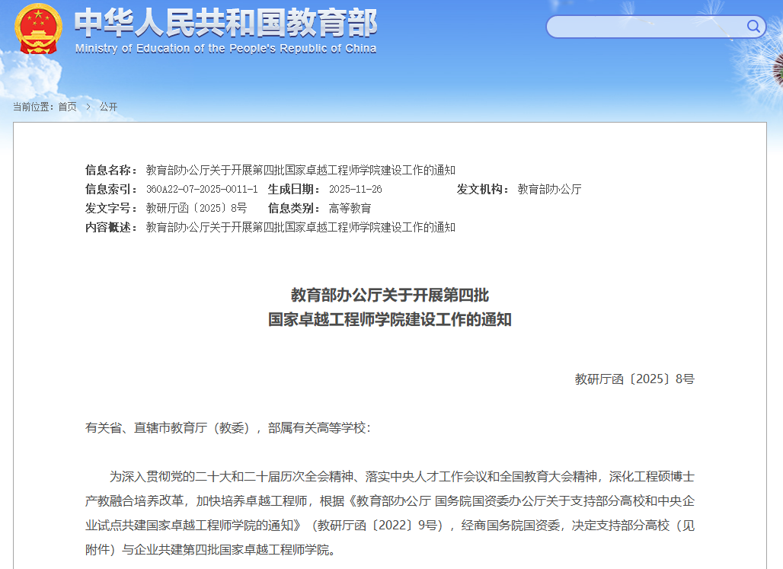This screenshot has height=569, width=783.
Task: Open the 公开 breadcrumb link
Action: click(108, 107)
